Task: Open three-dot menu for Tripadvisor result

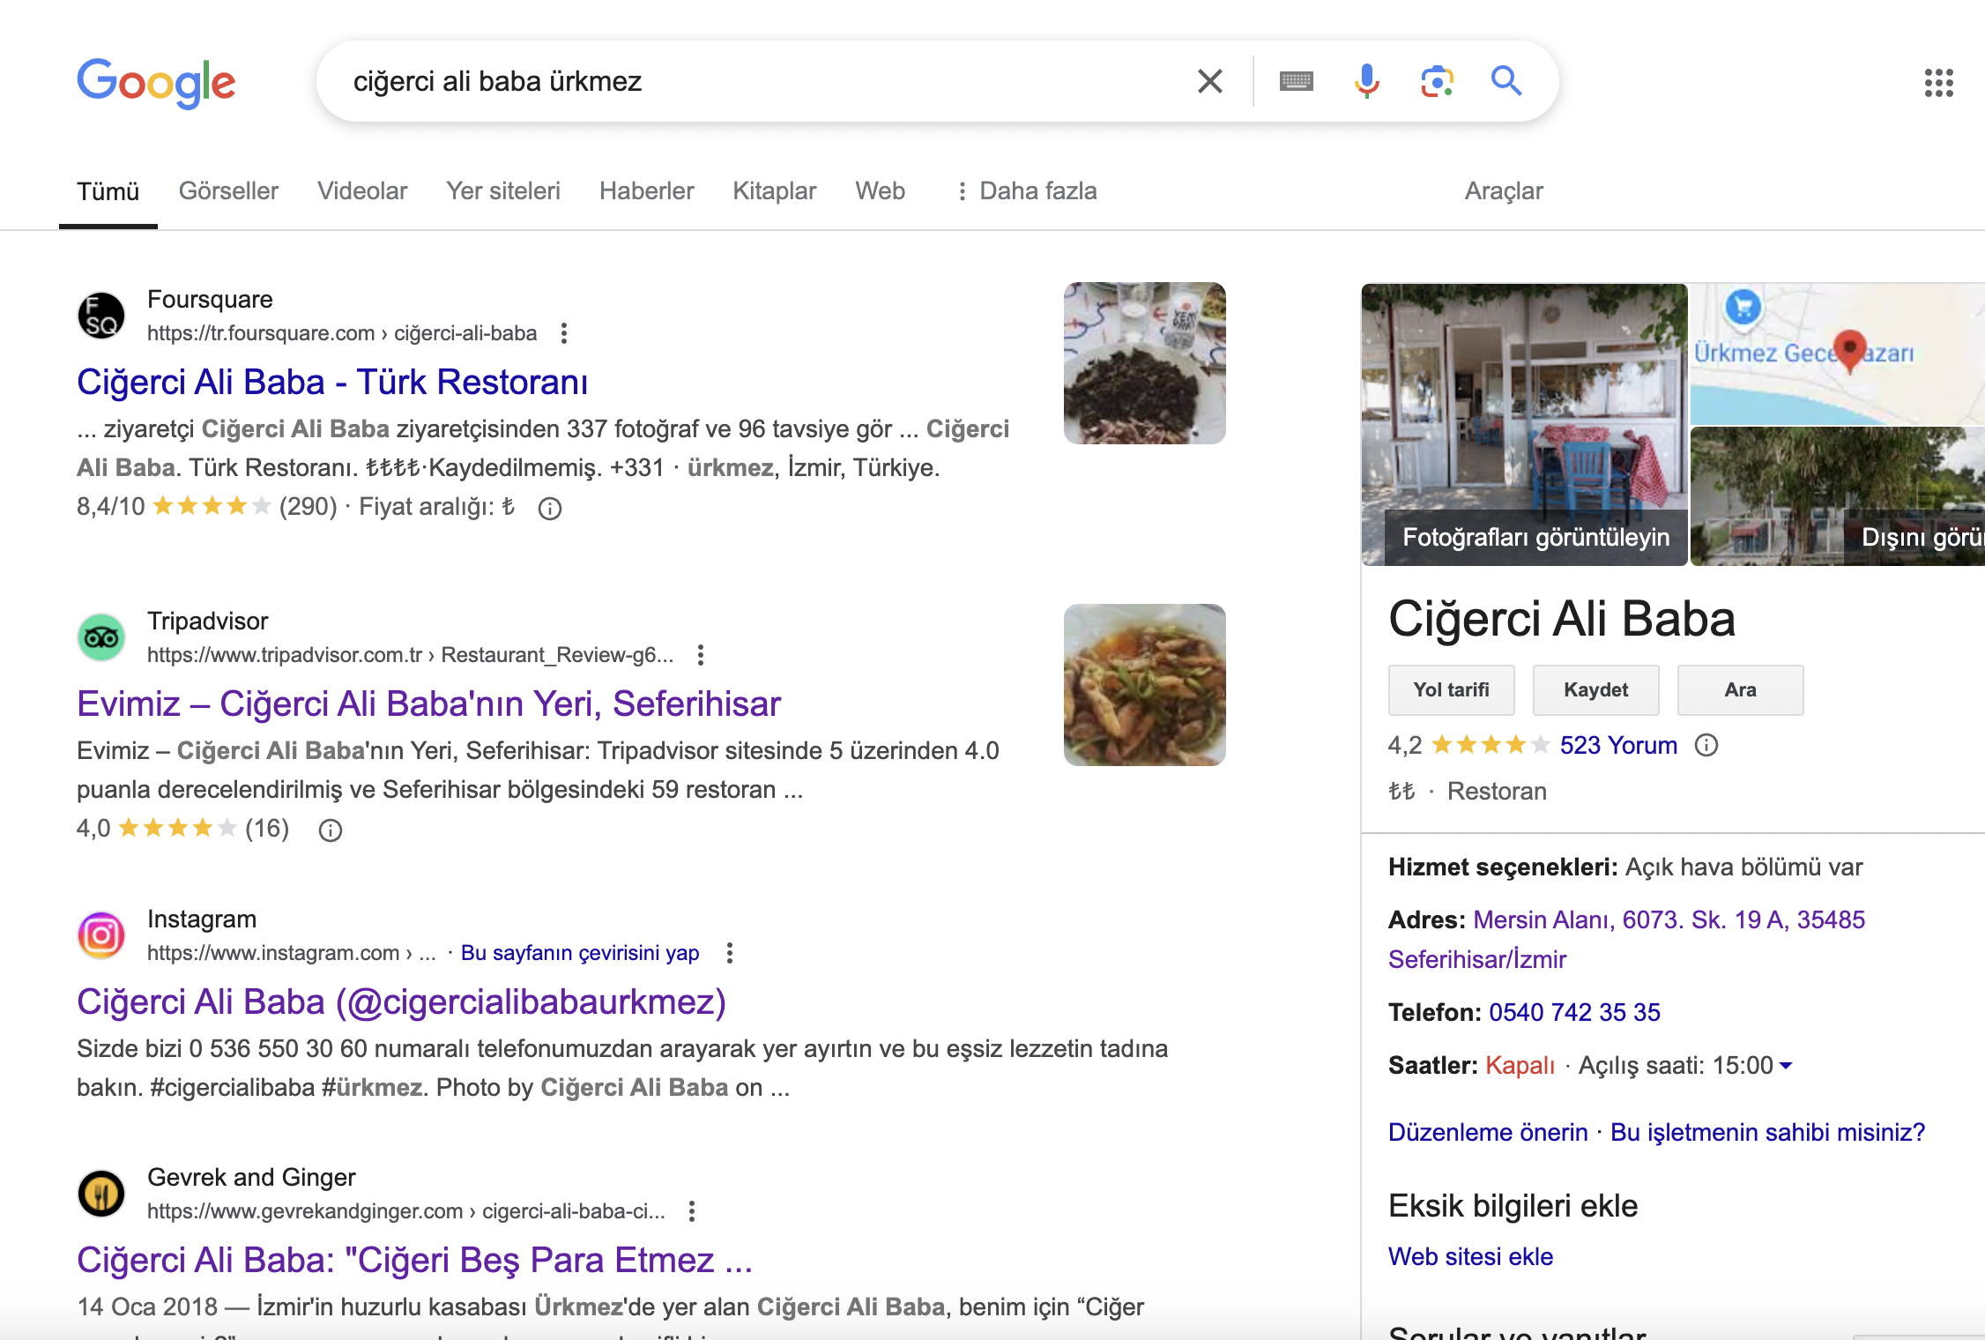Action: (701, 655)
